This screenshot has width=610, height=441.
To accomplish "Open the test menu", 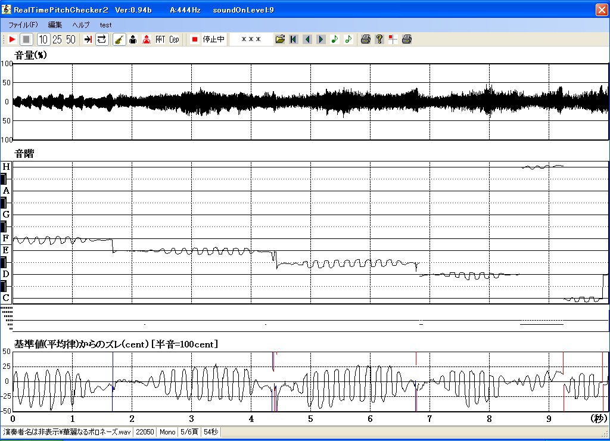I will point(105,25).
